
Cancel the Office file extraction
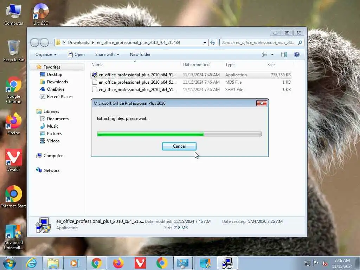coord(179,146)
